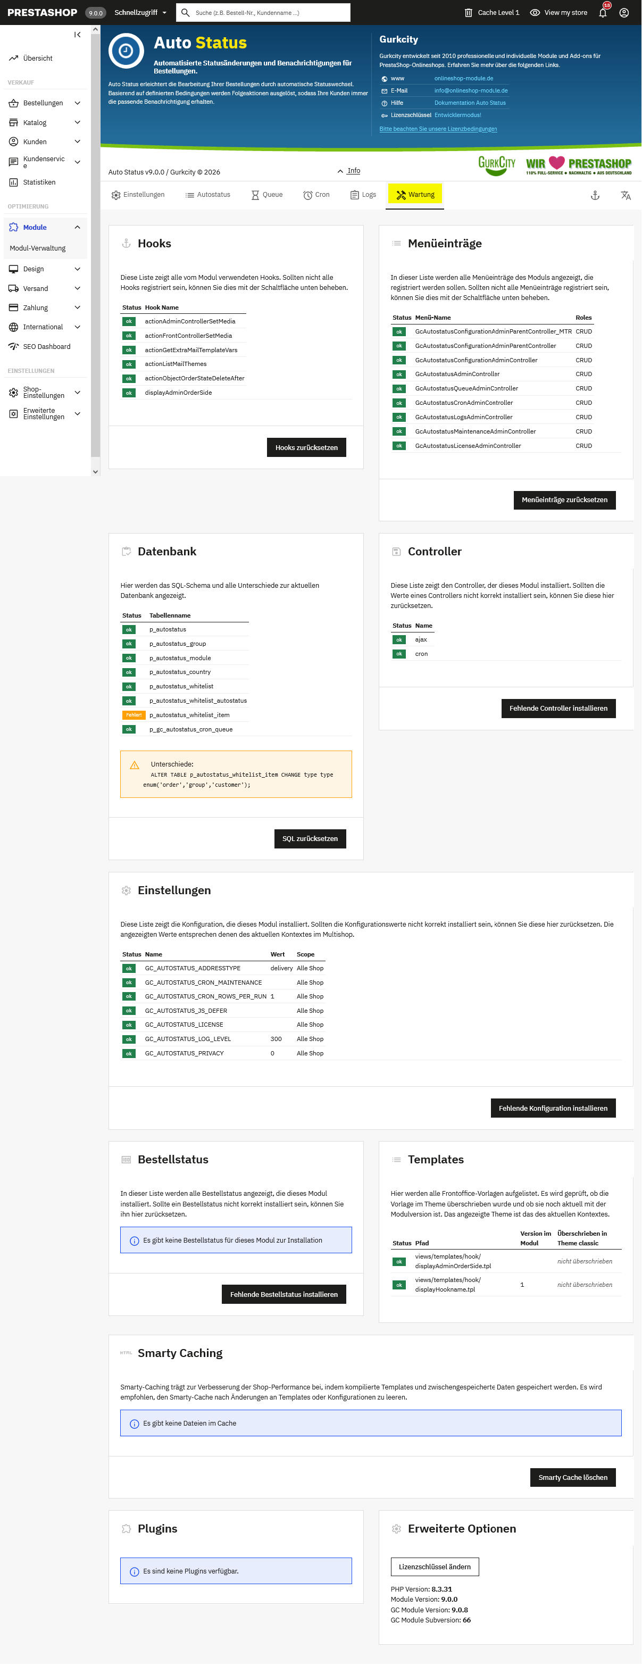Select the Wartung tab

415,195
